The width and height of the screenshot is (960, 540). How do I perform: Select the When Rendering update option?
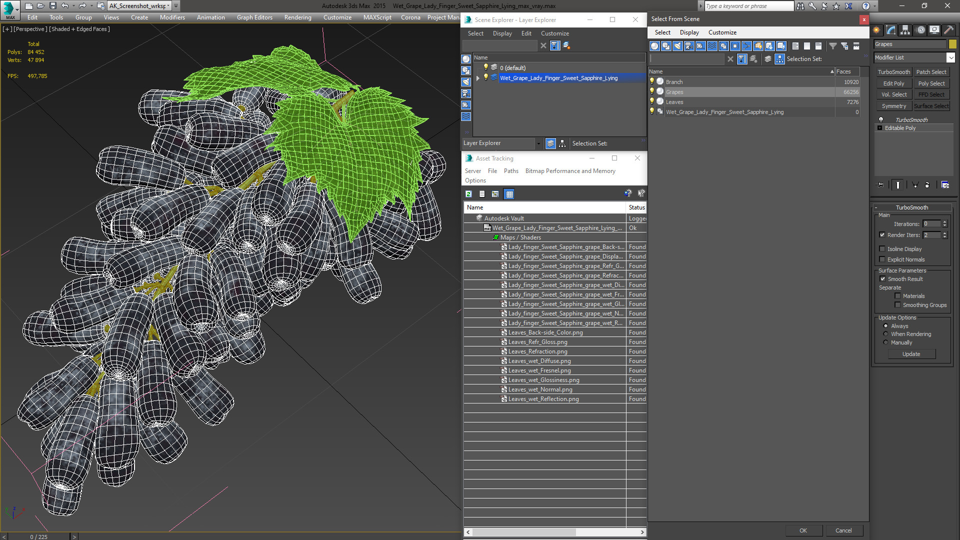pyautogui.click(x=885, y=334)
